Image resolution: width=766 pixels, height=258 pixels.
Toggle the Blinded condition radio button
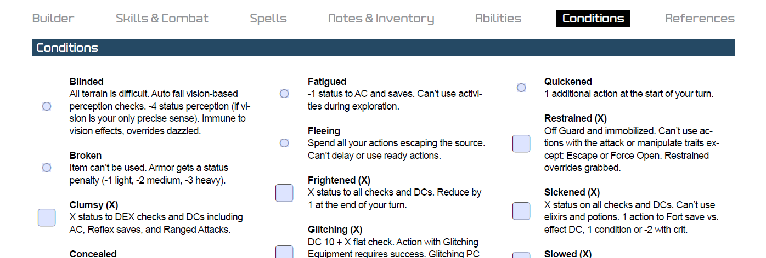tap(47, 106)
